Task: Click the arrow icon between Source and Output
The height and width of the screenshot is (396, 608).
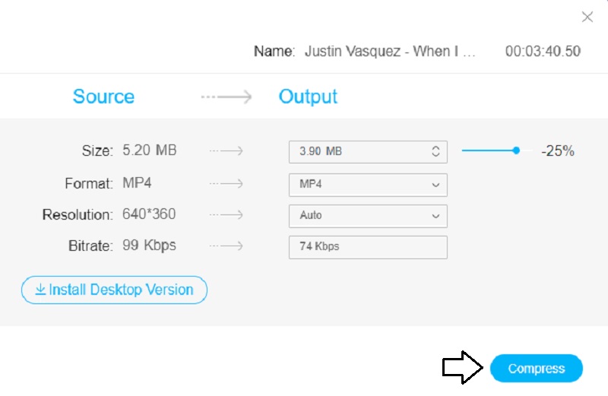Action: coord(226,97)
